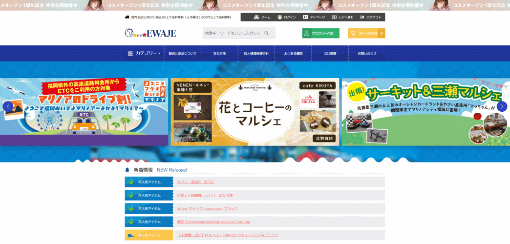This screenshot has width=510, height=244.
Task: Click the ログアウト logout icon
Action: tap(362, 17)
